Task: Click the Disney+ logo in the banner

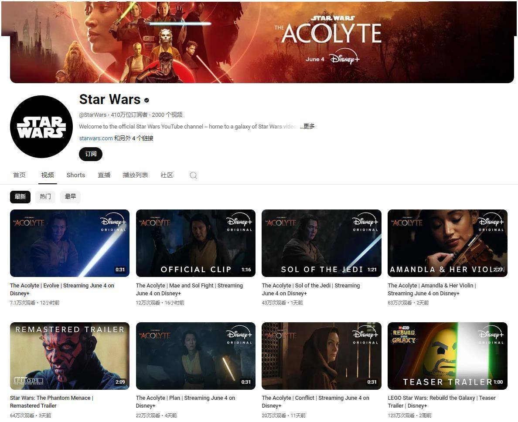Action: point(345,59)
